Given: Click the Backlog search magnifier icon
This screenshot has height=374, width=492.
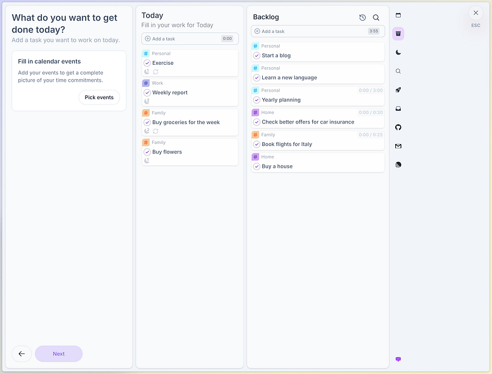Looking at the screenshot, I should pyautogui.click(x=376, y=17).
